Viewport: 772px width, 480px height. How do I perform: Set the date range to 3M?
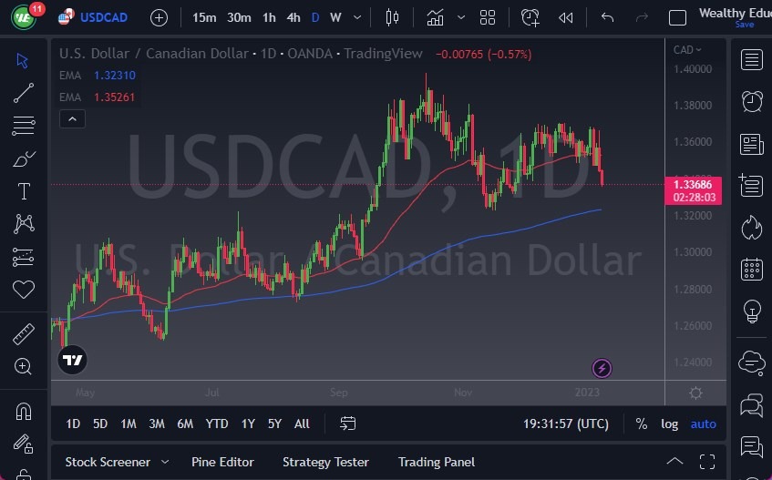click(157, 424)
